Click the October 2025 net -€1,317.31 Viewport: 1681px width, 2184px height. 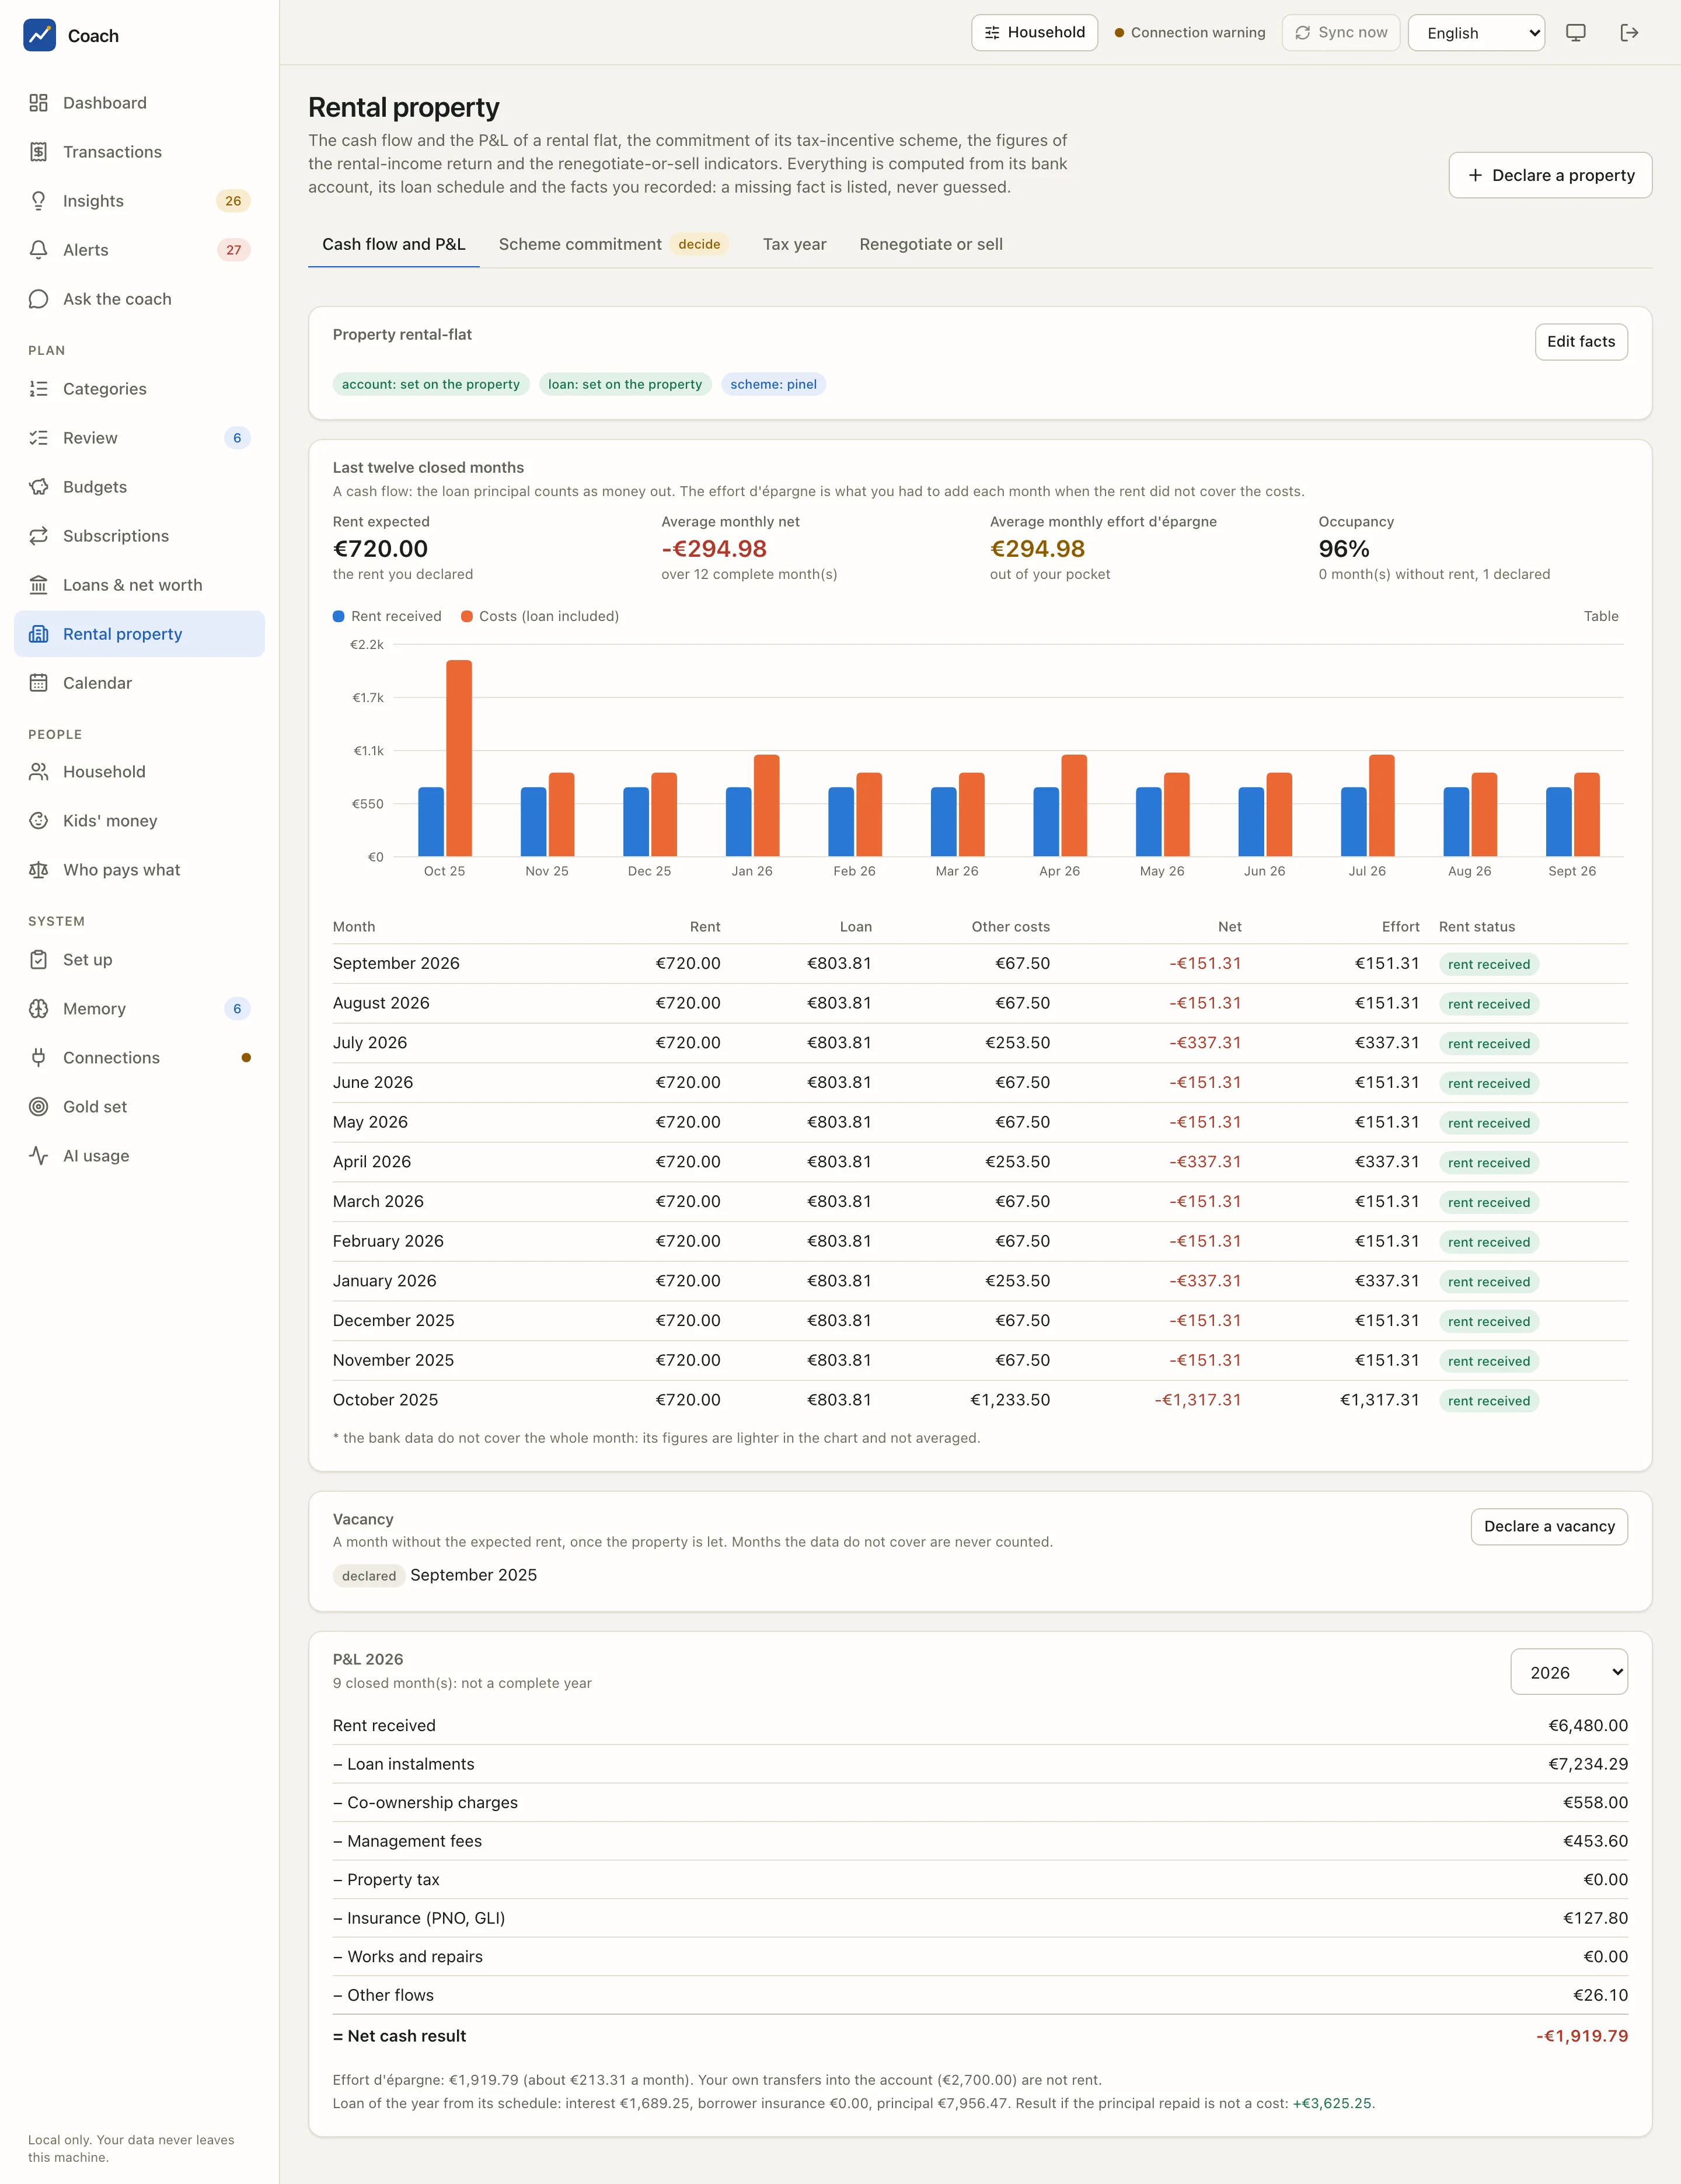tap(1198, 1400)
